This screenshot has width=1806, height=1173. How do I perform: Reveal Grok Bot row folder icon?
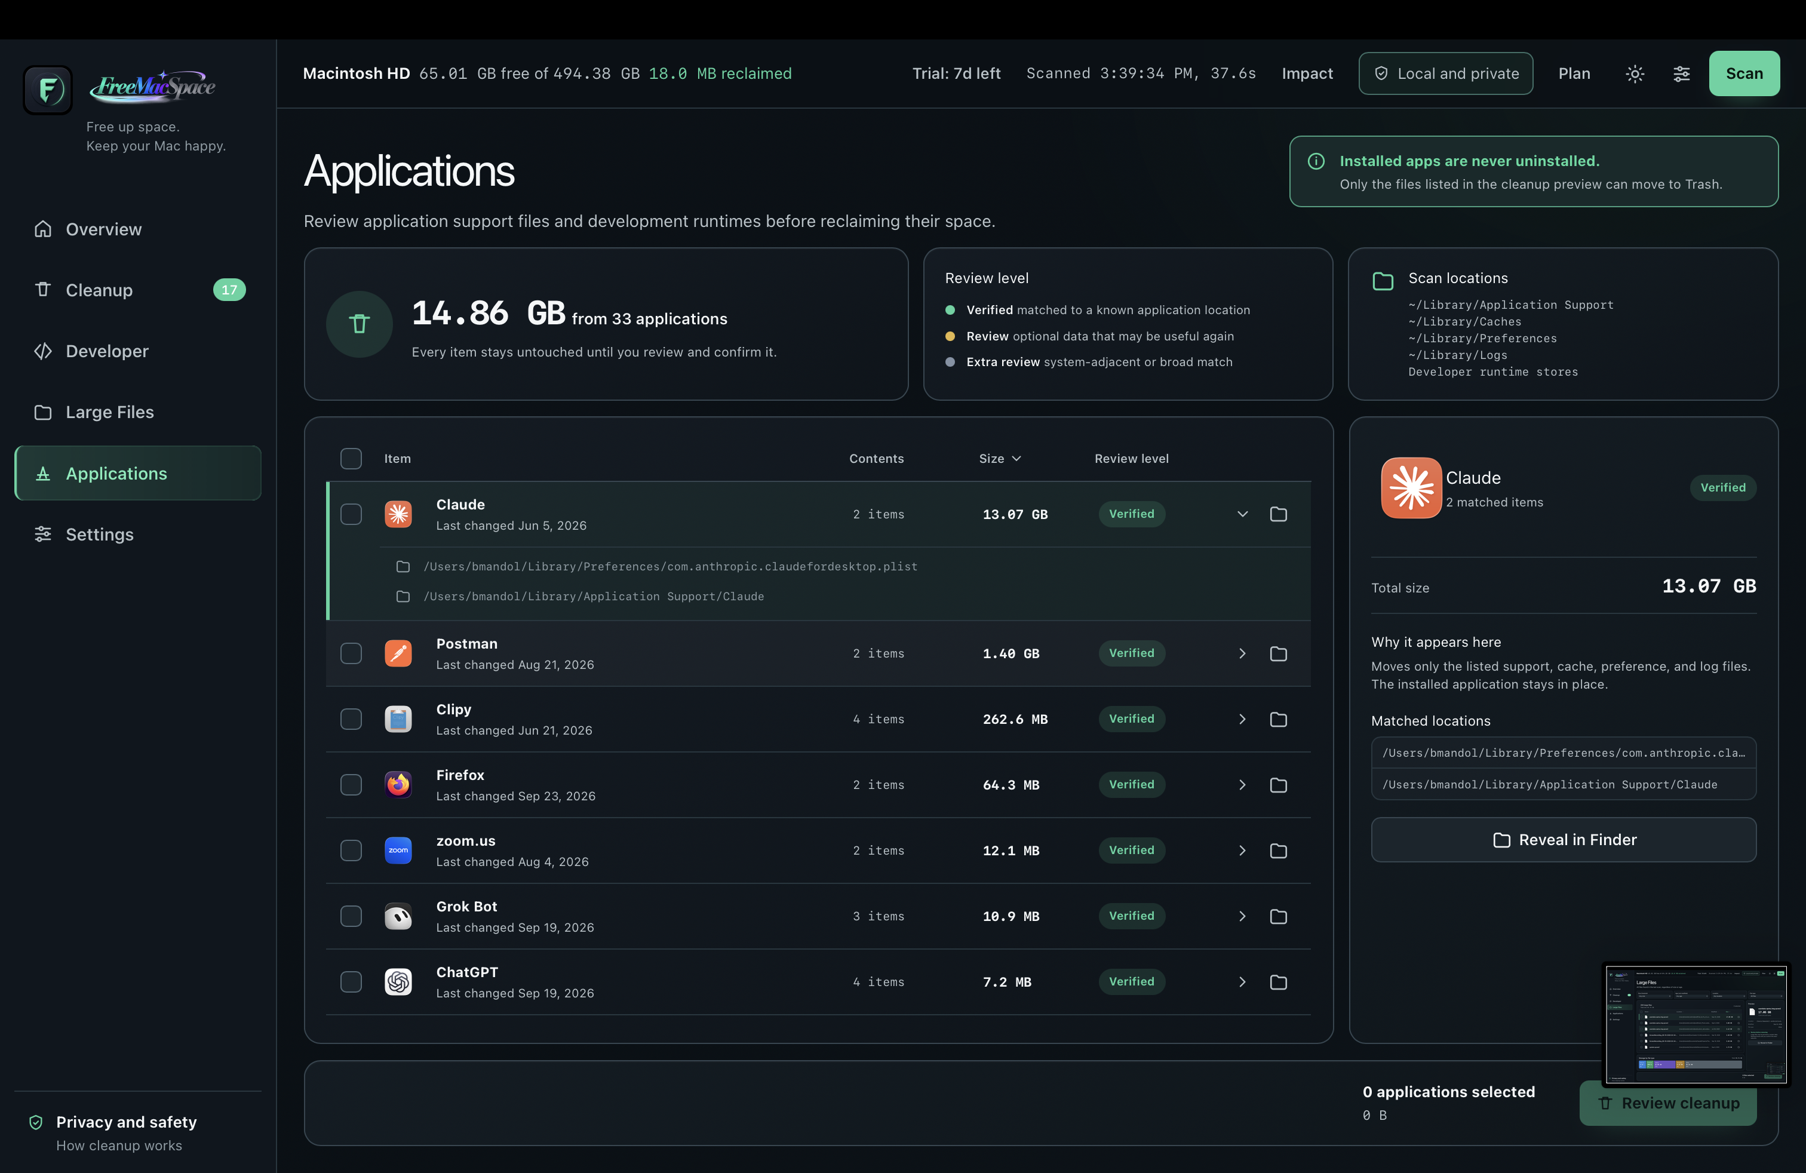click(1279, 917)
